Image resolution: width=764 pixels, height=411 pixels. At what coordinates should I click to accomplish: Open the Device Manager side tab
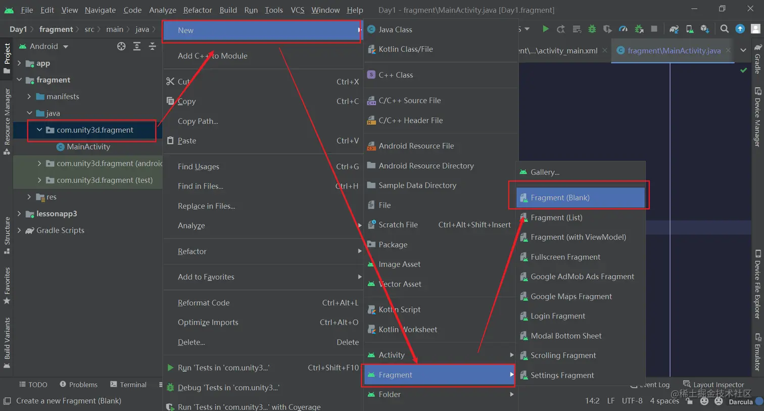tap(757, 117)
